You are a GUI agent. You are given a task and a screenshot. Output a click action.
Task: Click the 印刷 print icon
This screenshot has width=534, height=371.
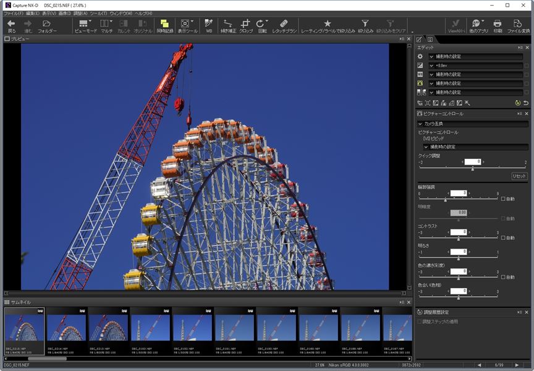pos(498,23)
